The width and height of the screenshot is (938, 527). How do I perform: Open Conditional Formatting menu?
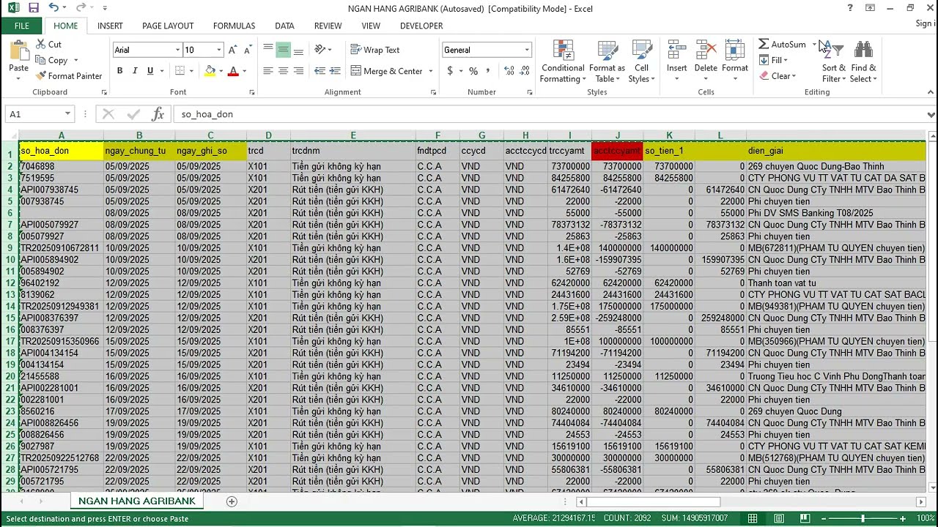(563, 62)
